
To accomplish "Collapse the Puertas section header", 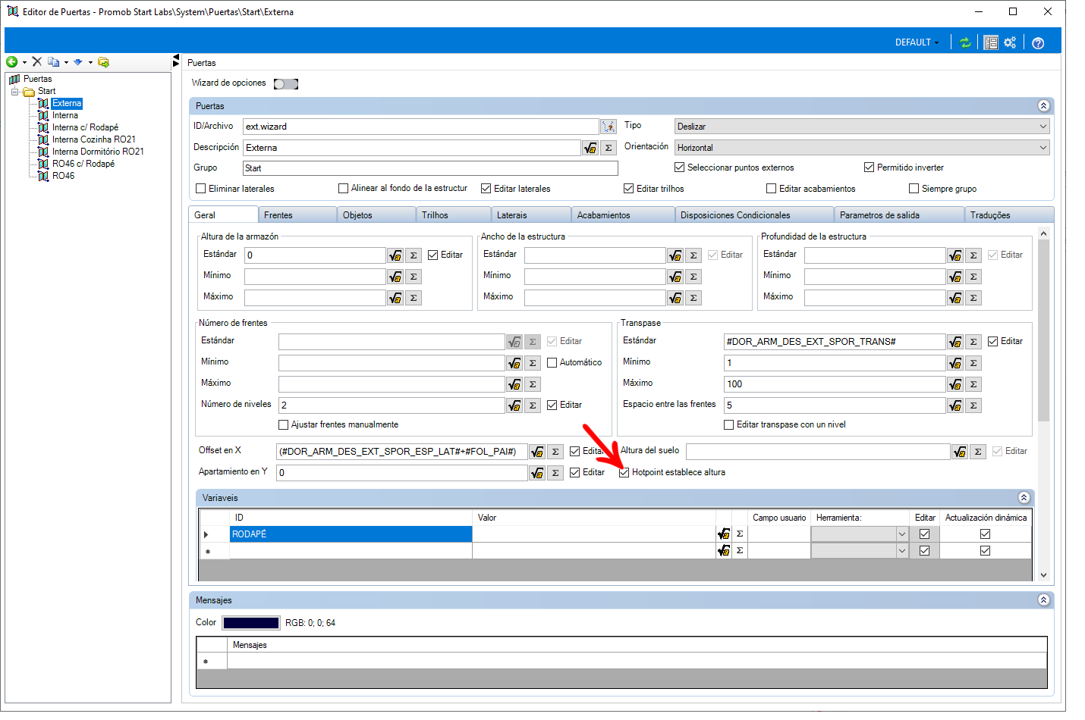I will point(1043,106).
